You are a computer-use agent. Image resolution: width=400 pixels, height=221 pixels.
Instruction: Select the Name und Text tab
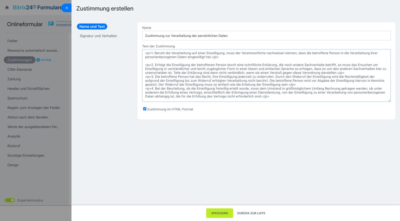click(92, 27)
